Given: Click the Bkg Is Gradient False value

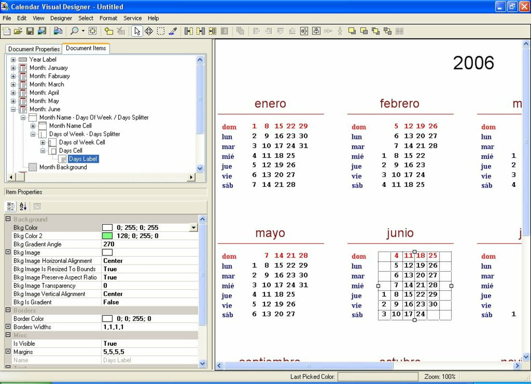Looking at the screenshot, I should coord(150,302).
